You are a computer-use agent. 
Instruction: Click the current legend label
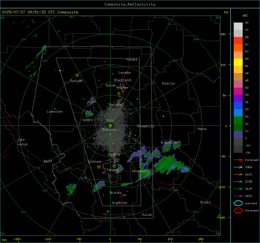(251, 203)
